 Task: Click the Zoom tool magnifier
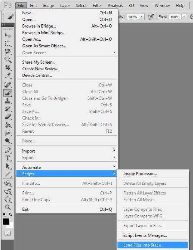pyautogui.click(x=8, y=206)
